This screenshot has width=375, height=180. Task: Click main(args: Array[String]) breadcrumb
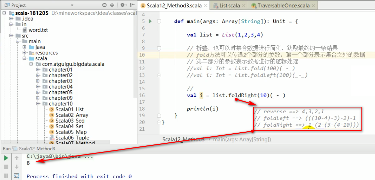click(x=242, y=139)
